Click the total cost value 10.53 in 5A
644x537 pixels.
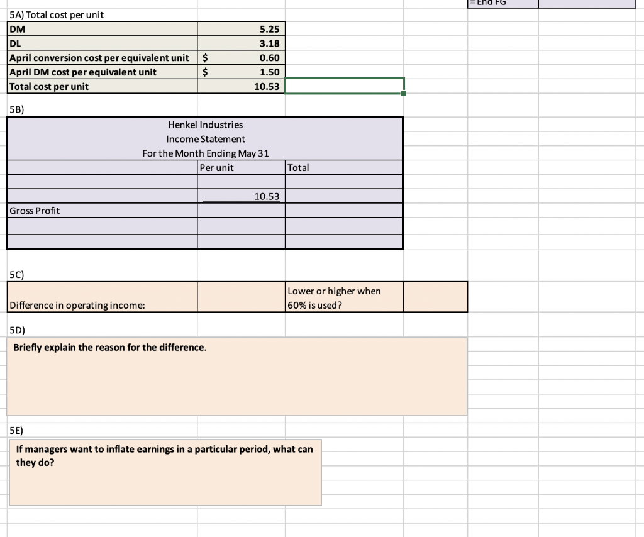241,87
